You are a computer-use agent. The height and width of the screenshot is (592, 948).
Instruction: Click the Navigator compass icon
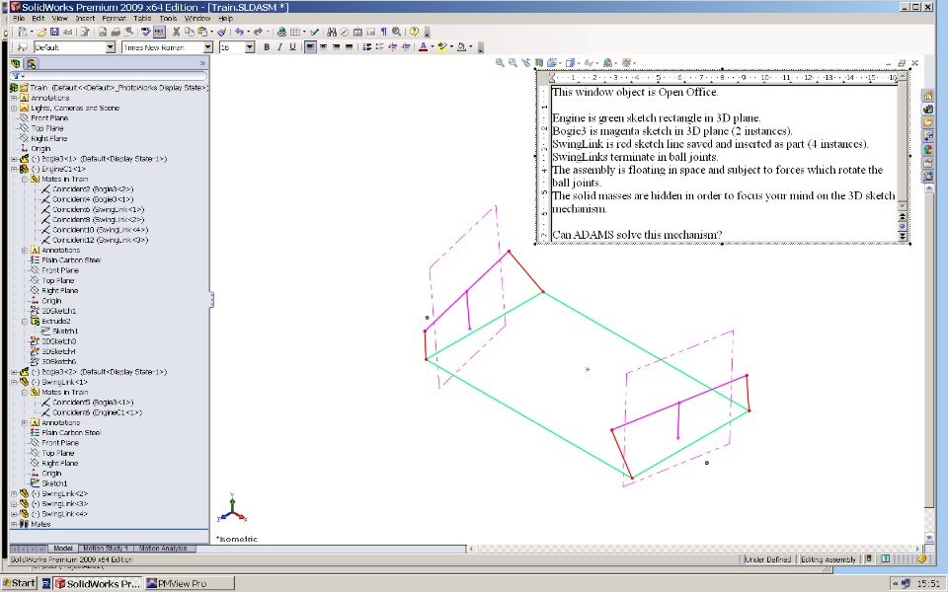pyautogui.click(x=345, y=32)
